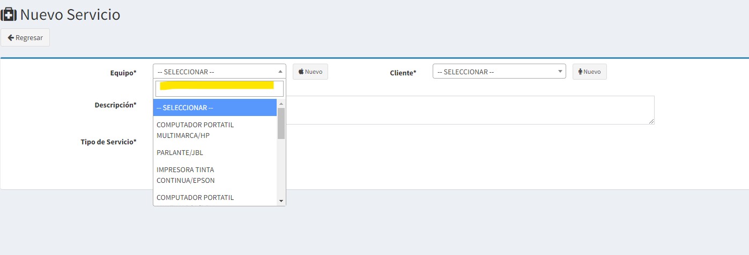749x255 pixels.
Task: Open the Cliente dropdown
Action: click(499, 72)
